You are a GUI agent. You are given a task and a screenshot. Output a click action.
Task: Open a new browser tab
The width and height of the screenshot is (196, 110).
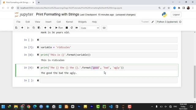click(39, 2)
